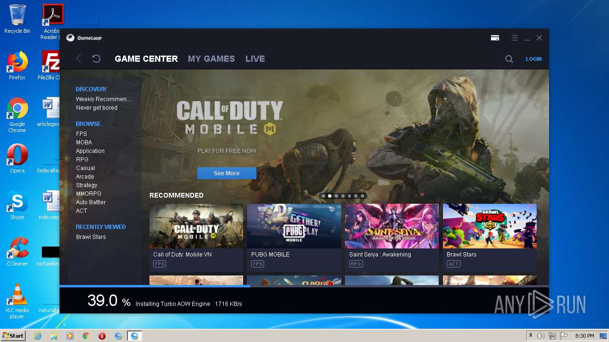Browse the ACT category
609x342 pixels.
click(81, 211)
